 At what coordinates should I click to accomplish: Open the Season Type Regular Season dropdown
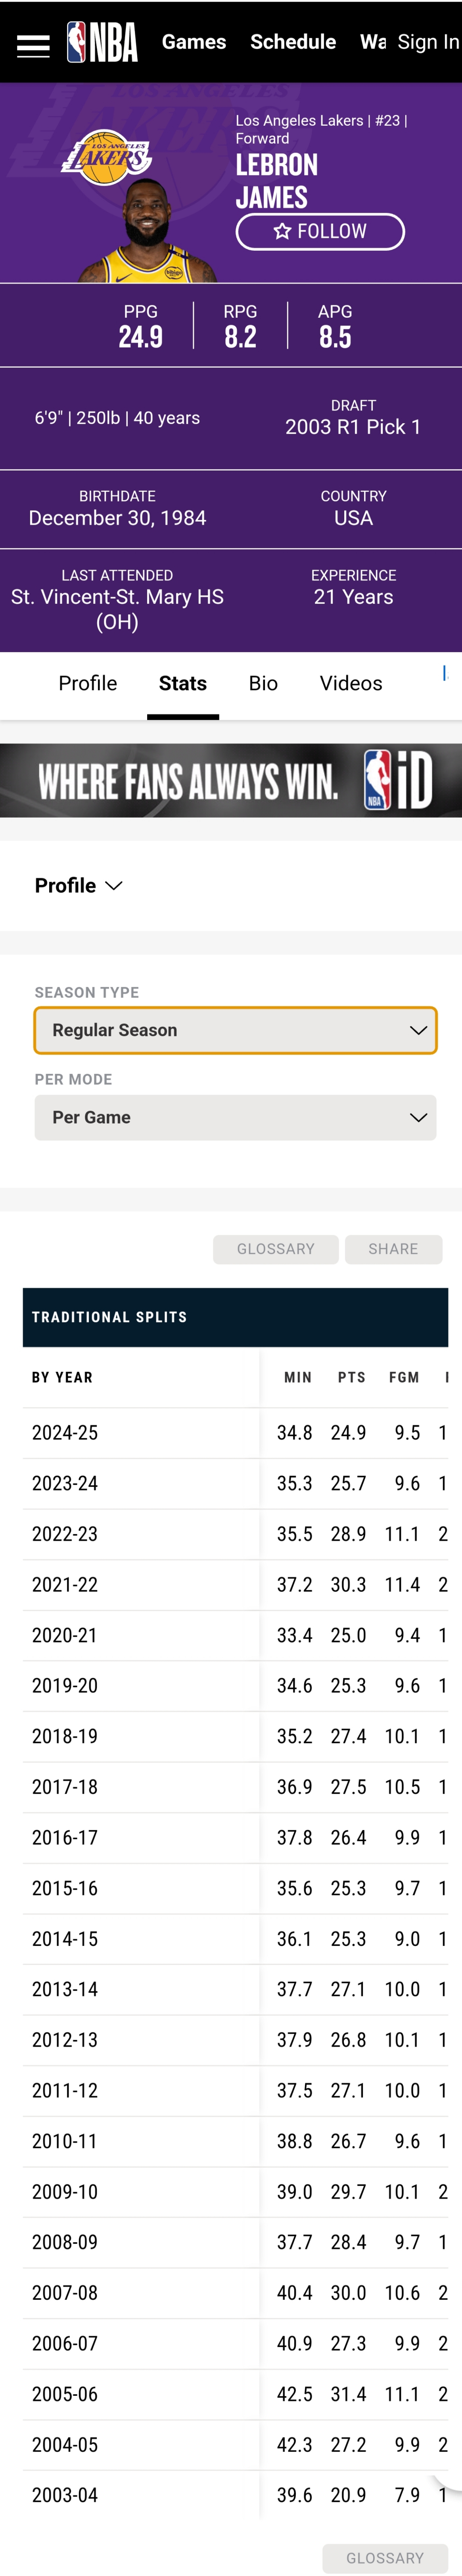pyautogui.click(x=235, y=1030)
